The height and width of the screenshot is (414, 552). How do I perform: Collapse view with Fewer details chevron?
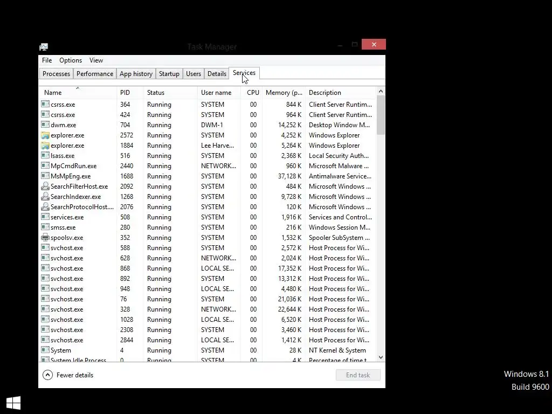click(x=47, y=375)
